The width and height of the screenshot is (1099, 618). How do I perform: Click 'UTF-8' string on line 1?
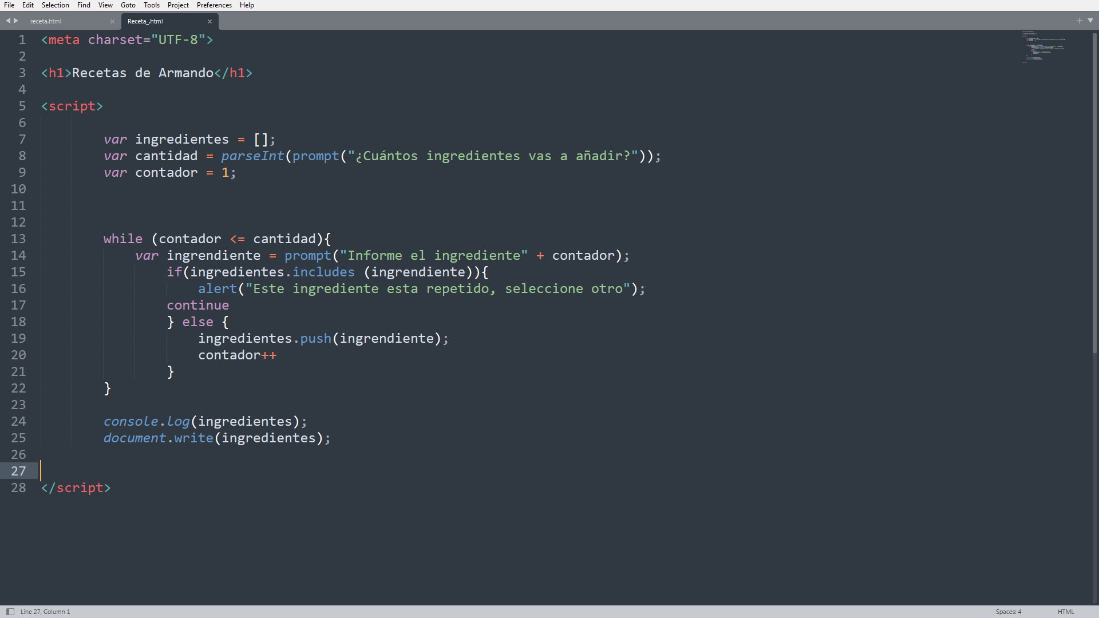point(178,39)
